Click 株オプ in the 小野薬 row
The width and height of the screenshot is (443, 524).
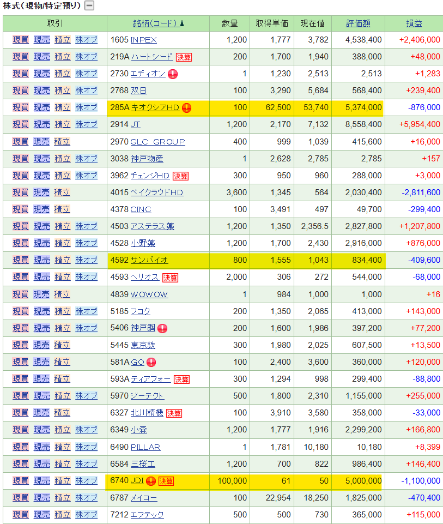click(x=87, y=243)
